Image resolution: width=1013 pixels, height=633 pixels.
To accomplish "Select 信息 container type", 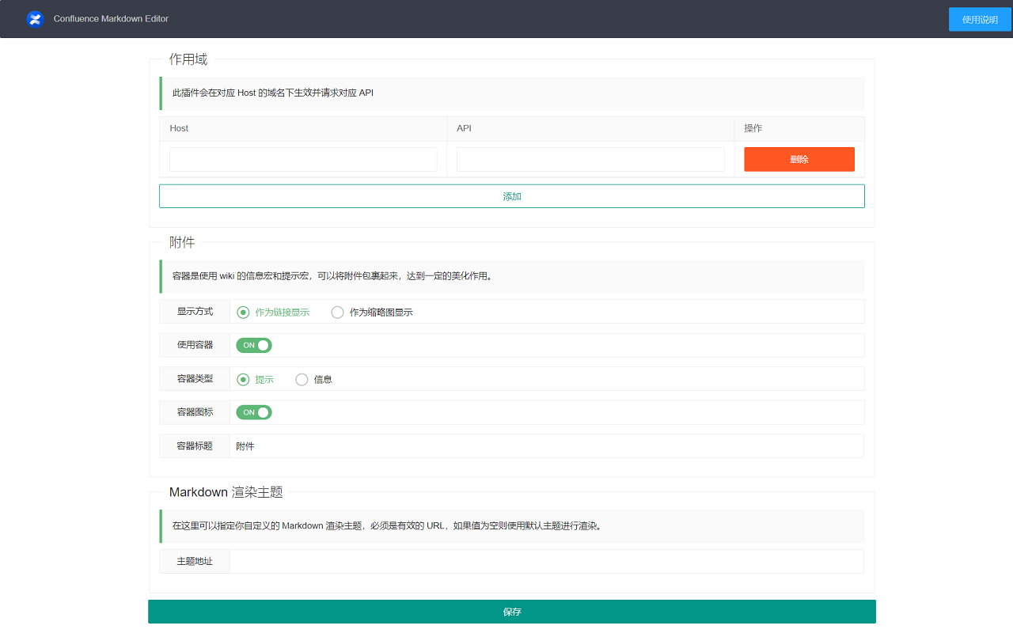I will (x=313, y=380).
